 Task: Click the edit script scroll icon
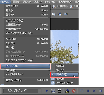53,91
